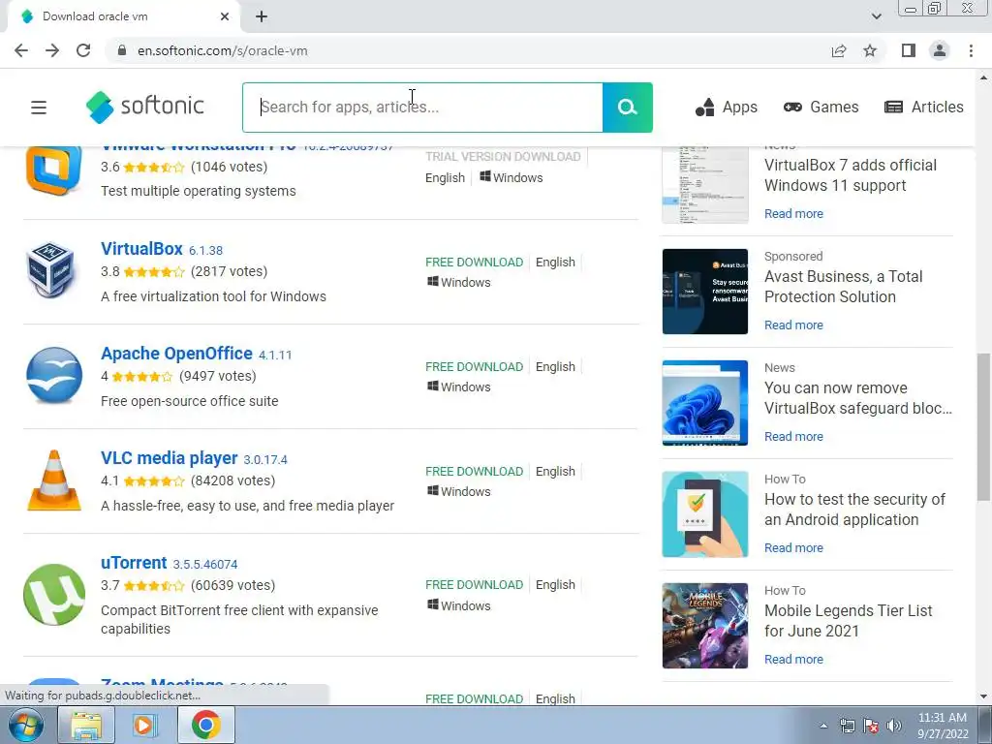This screenshot has height=744, width=992.
Task: Show hidden system tray icons
Action: click(823, 726)
